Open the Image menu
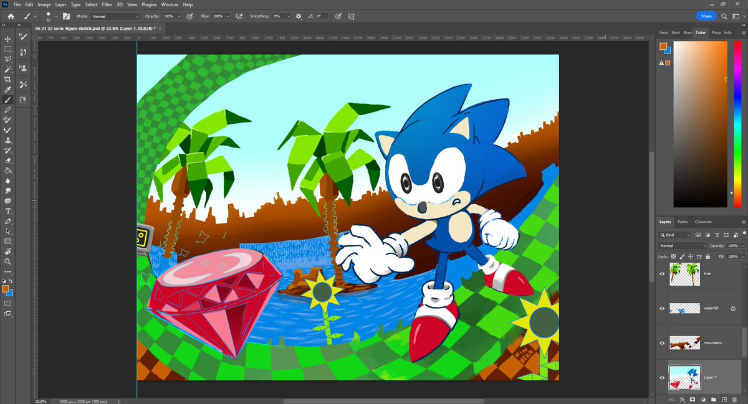The height and width of the screenshot is (404, 748). [x=44, y=4]
